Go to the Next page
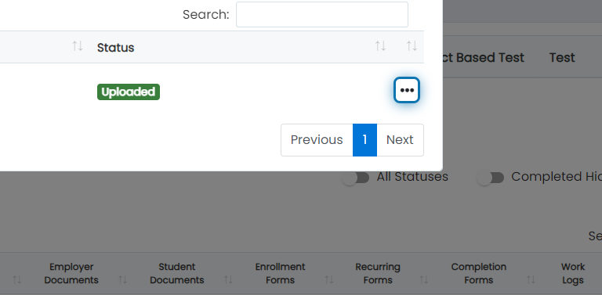 point(400,140)
